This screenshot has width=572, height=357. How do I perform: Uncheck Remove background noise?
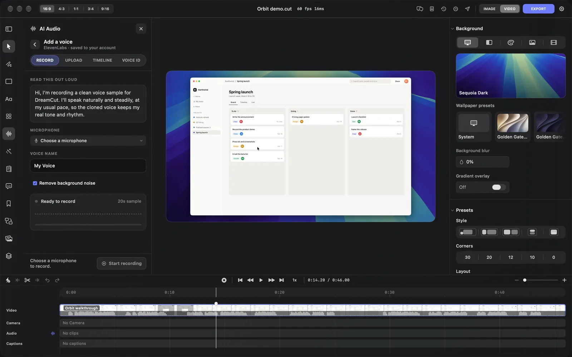click(35, 183)
